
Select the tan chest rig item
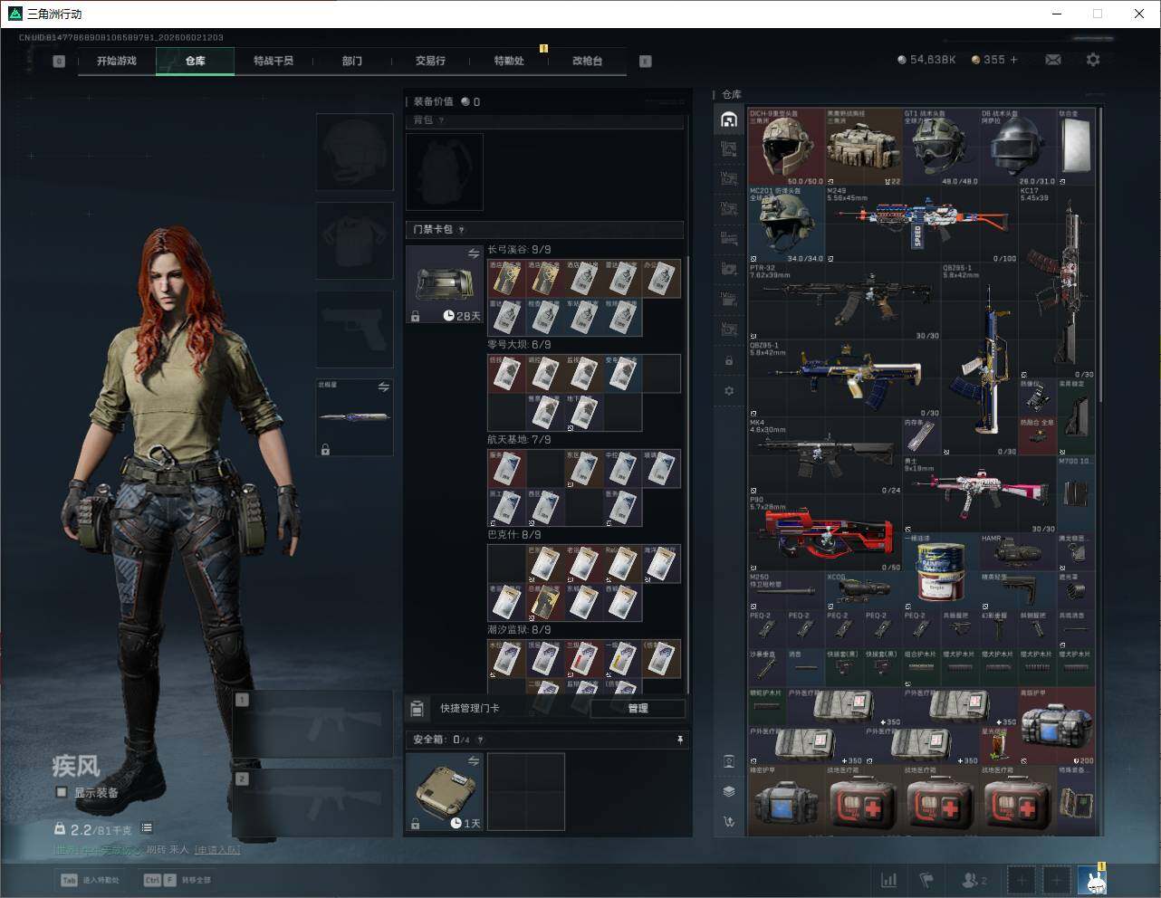863,148
